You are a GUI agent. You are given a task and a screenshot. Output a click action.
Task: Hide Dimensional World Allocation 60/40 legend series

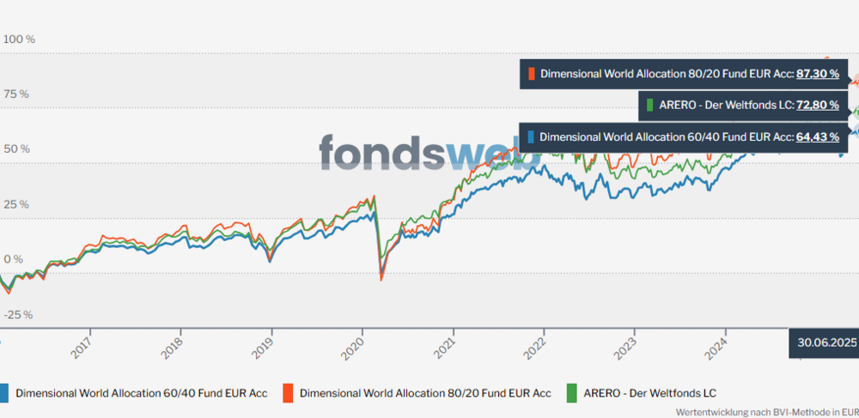[x=142, y=393]
